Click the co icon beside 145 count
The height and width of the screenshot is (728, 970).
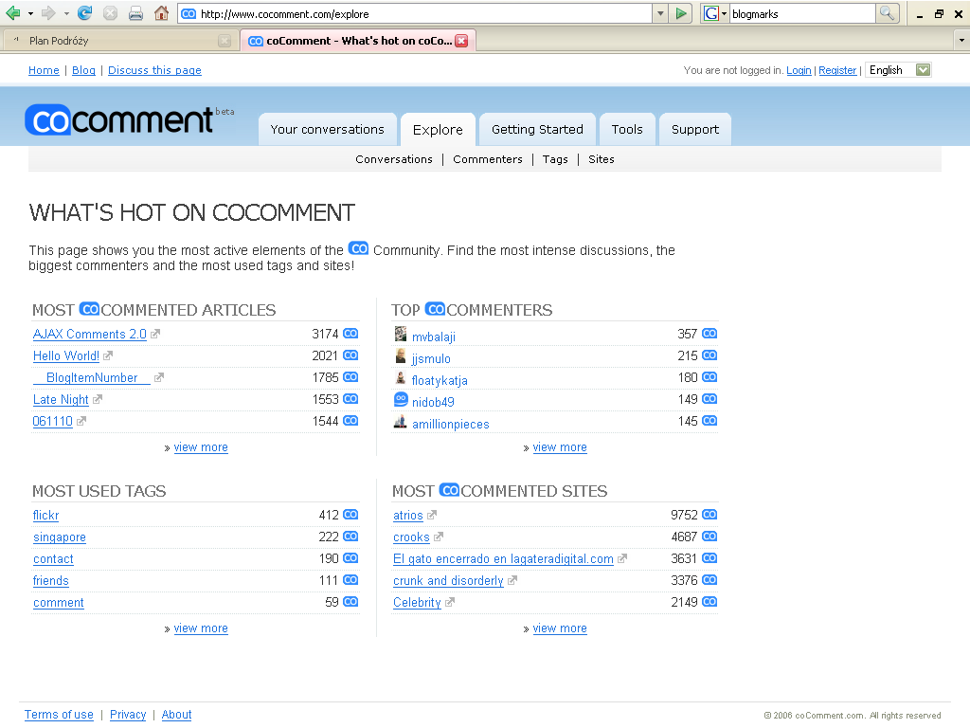coord(710,421)
